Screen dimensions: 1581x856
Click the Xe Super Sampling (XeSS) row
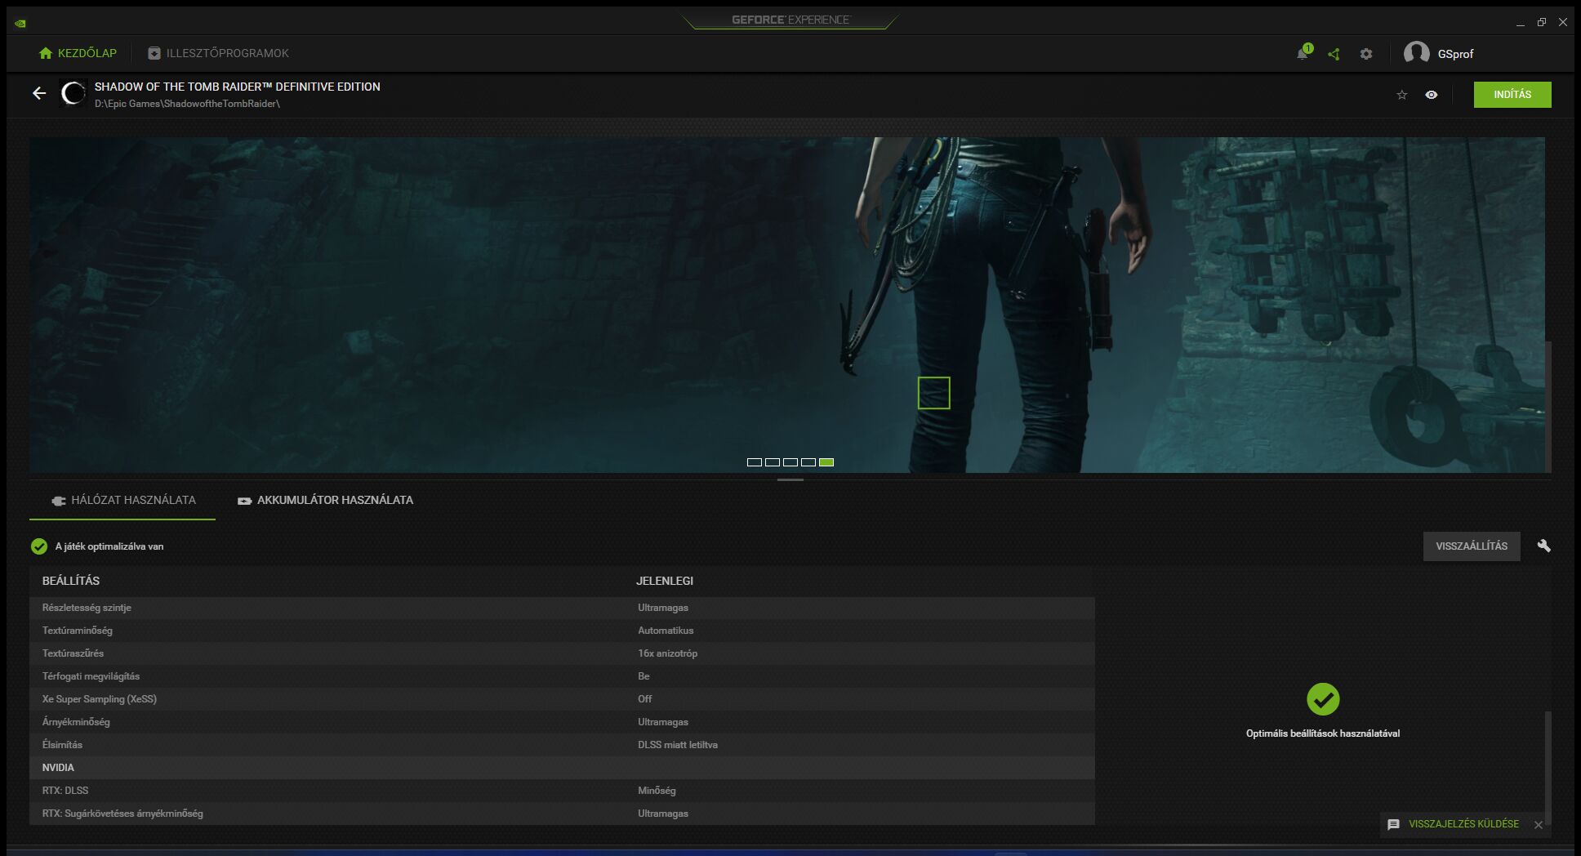(x=562, y=699)
